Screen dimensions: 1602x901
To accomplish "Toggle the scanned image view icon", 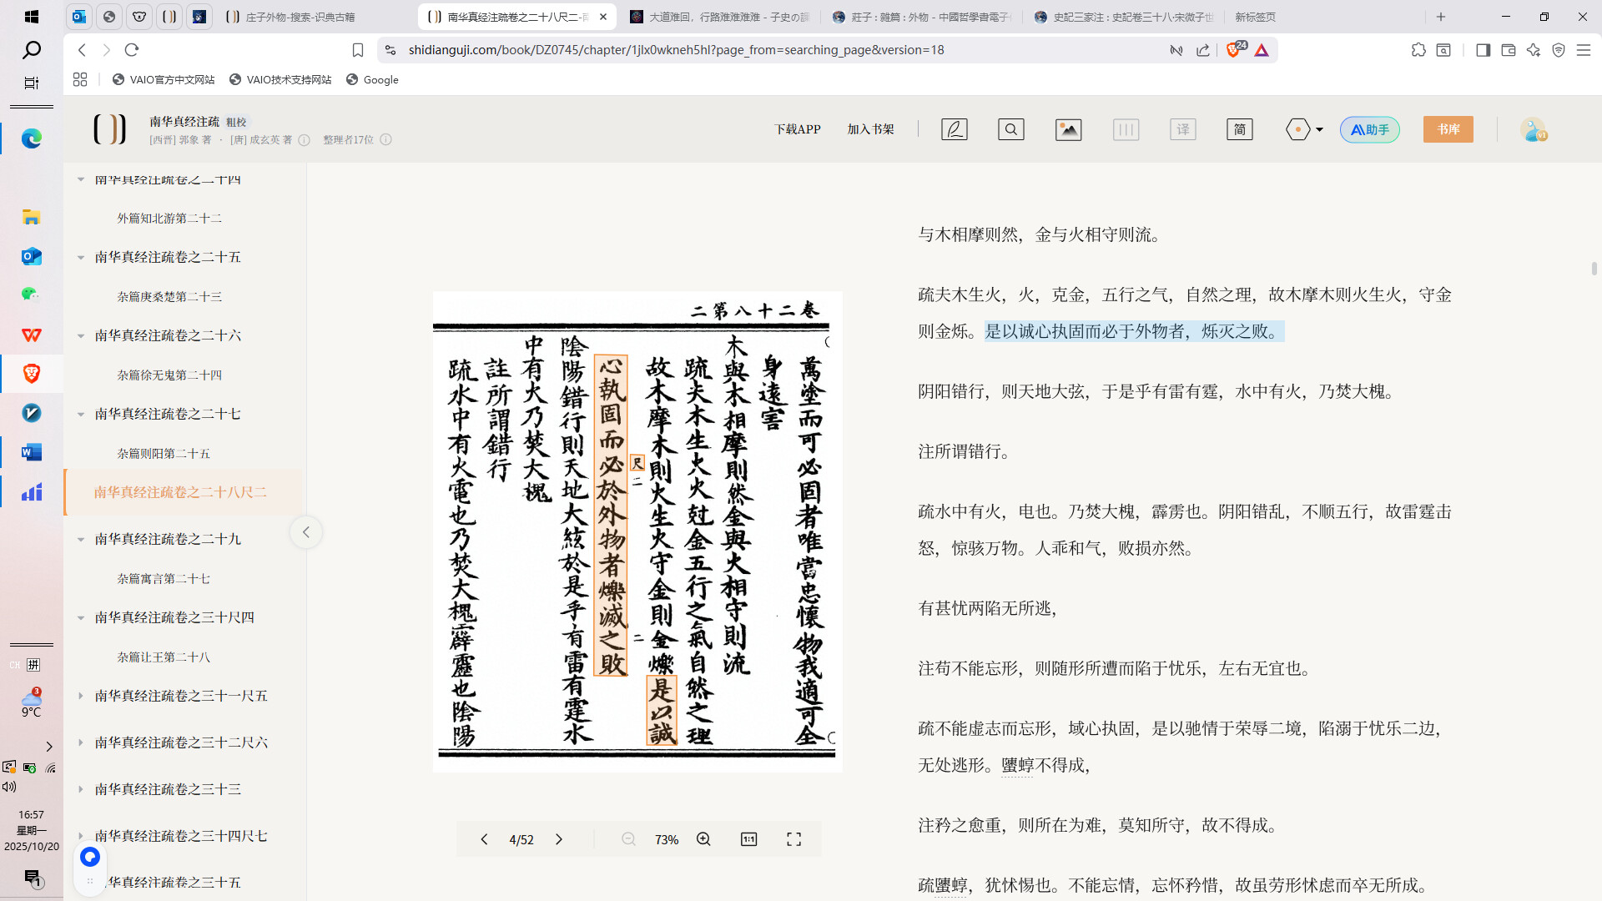I will [1068, 129].
